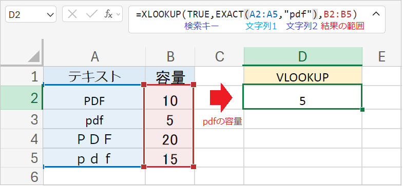Select column E header
Screen dimensions: 403x186
[382, 57]
